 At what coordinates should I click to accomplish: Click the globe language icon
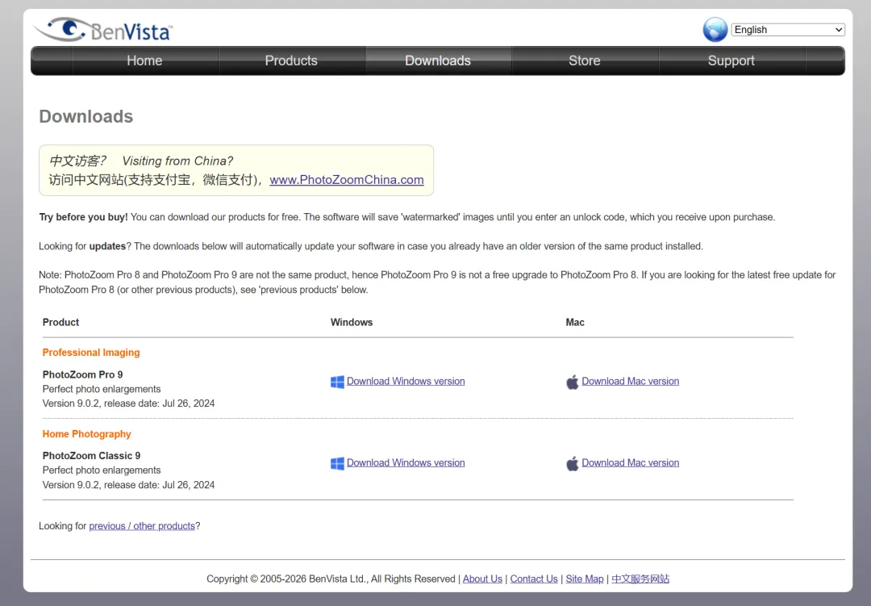click(715, 30)
